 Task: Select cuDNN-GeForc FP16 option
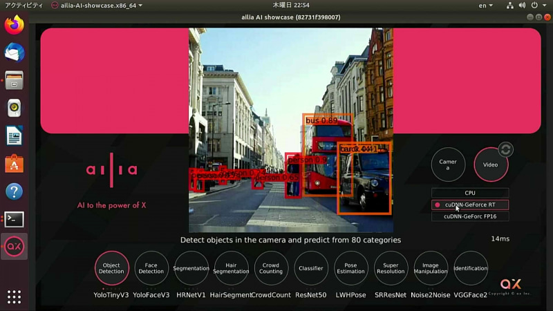[x=470, y=216]
